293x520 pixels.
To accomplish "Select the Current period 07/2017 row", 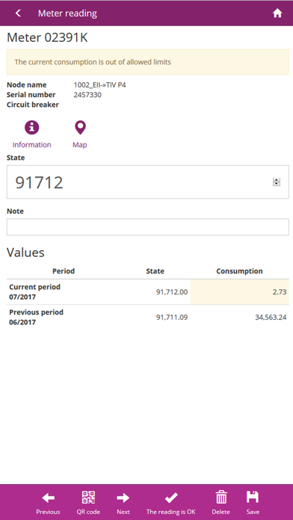I will (148, 292).
